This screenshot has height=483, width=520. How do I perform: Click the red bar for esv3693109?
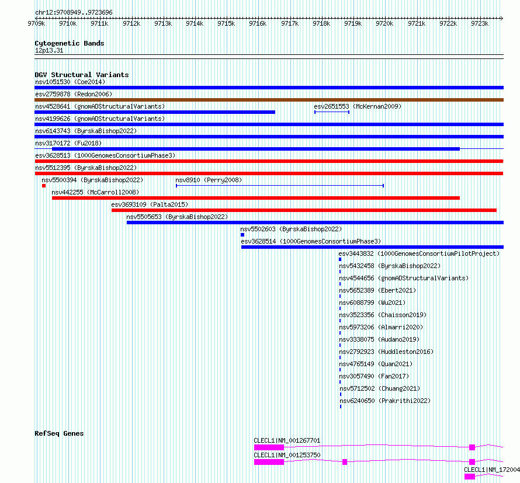[304, 210]
